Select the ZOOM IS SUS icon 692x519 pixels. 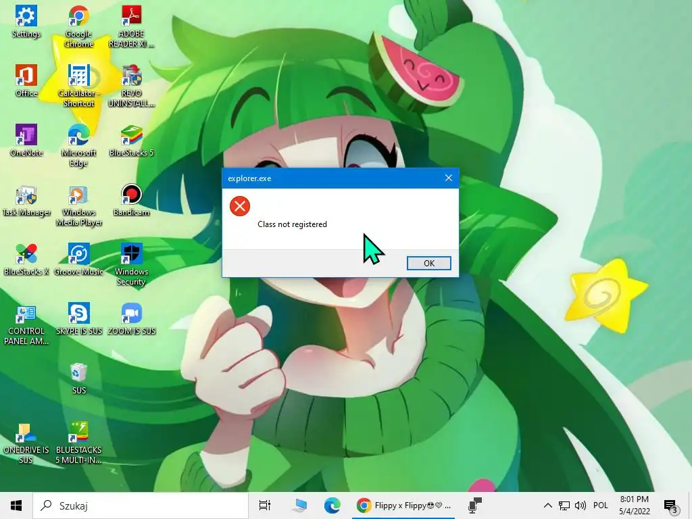(131, 319)
